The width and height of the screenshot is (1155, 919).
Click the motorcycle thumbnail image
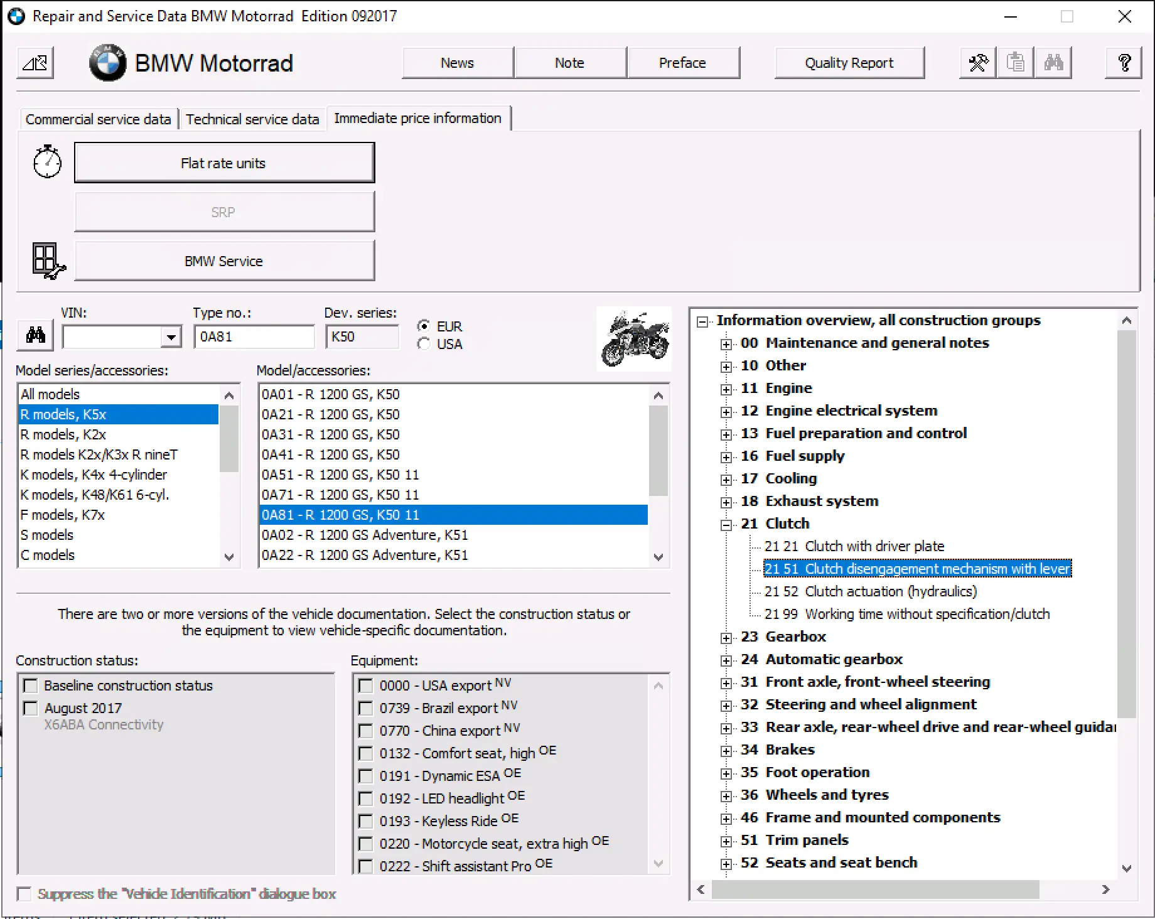tap(634, 339)
